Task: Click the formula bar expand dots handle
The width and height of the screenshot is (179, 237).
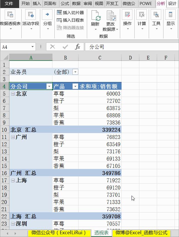Action: (41, 47)
